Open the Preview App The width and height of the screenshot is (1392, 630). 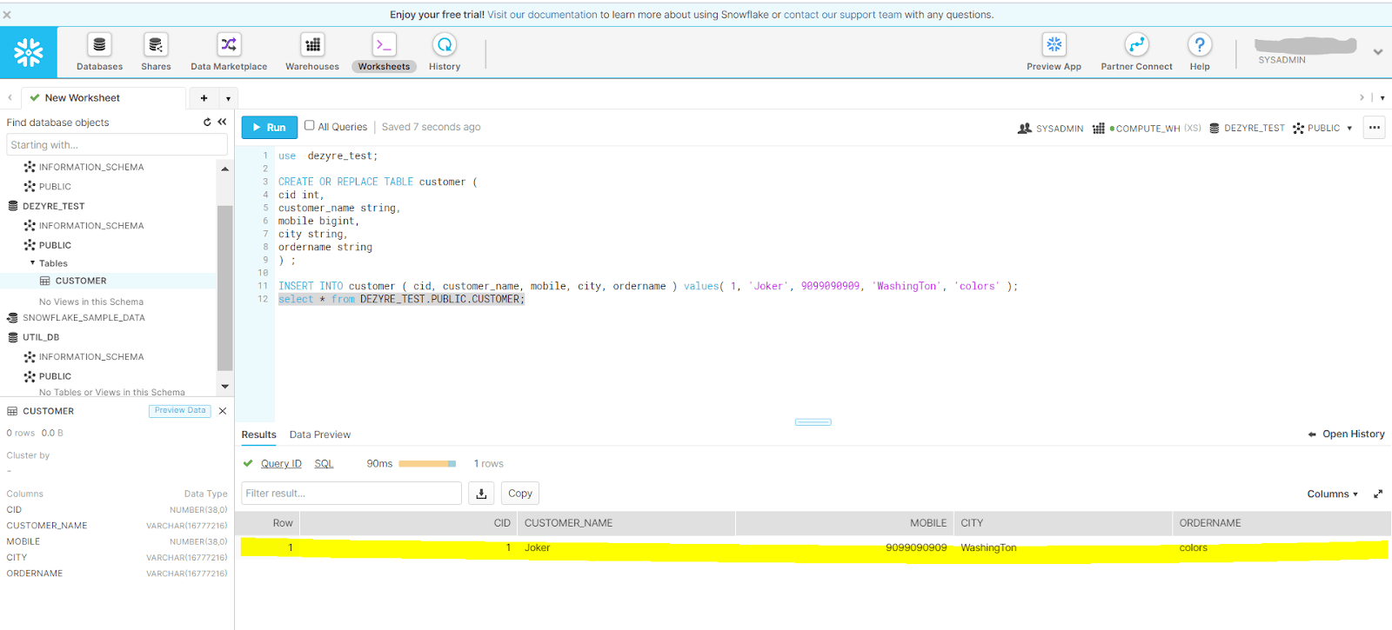1054,52
